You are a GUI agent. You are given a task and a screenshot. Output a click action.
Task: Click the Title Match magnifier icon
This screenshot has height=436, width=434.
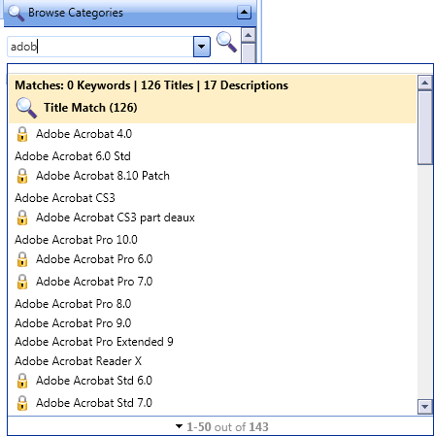[x=26, y=108]
